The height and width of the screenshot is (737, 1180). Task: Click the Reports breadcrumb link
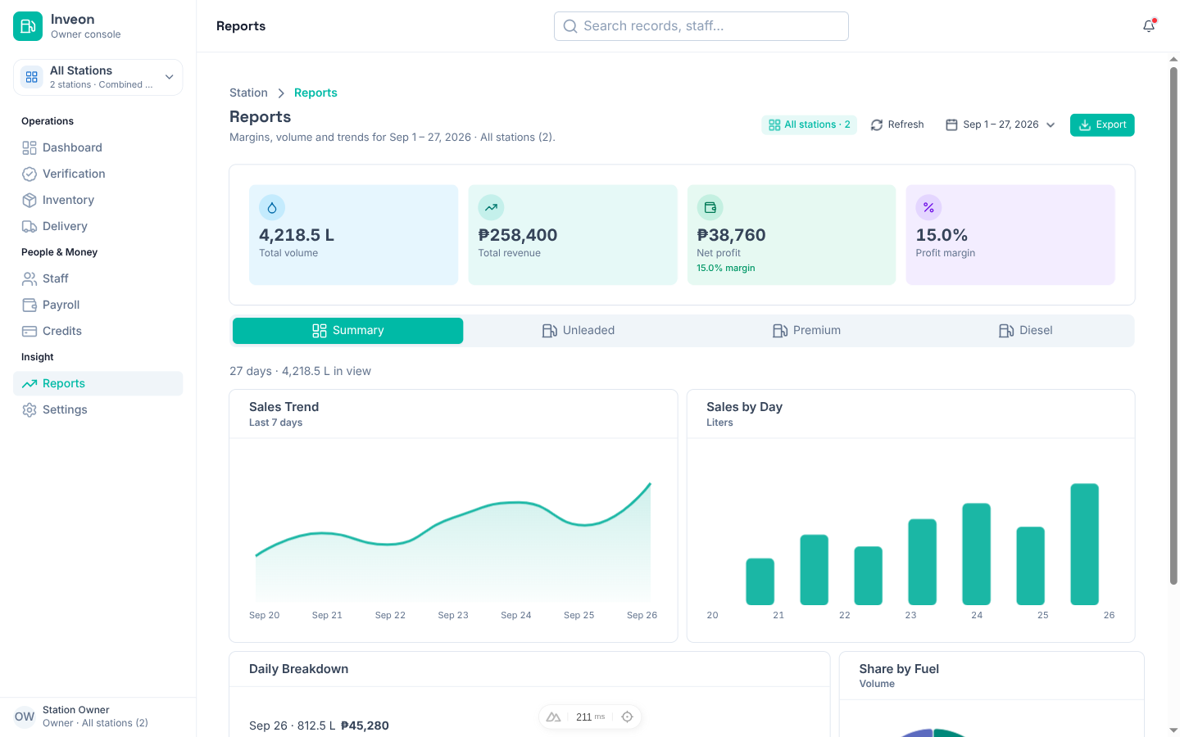click(315, 93)
